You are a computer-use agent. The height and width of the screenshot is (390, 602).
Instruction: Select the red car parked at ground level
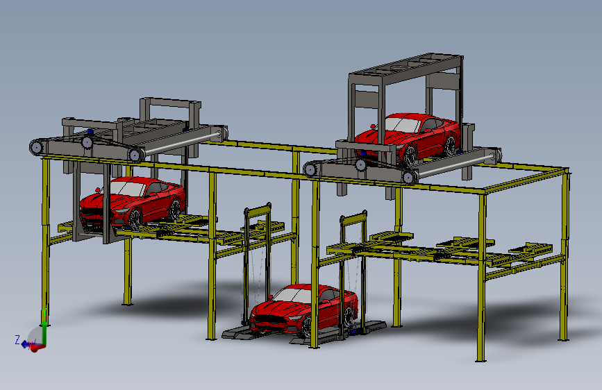pyautogui.click(x=303, y=310)
